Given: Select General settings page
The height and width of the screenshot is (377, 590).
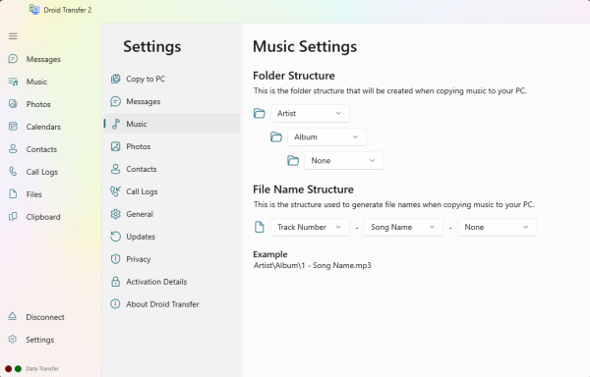Looking at the screenshot, I should [x=171, y=214].
